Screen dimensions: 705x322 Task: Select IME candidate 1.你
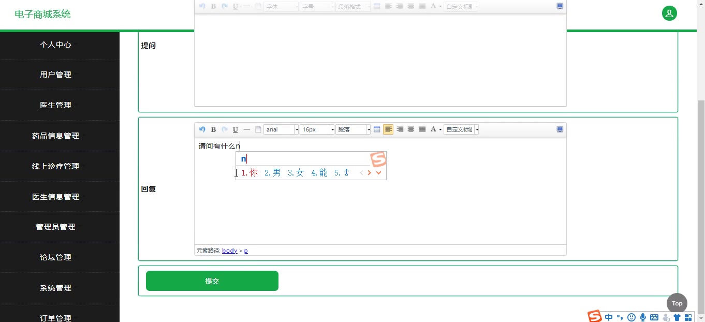249,173
